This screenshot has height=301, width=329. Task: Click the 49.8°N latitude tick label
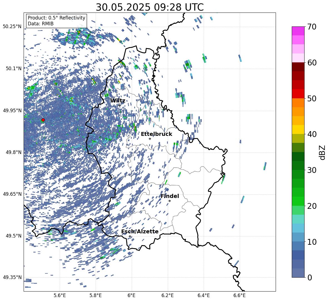[13, 152]
